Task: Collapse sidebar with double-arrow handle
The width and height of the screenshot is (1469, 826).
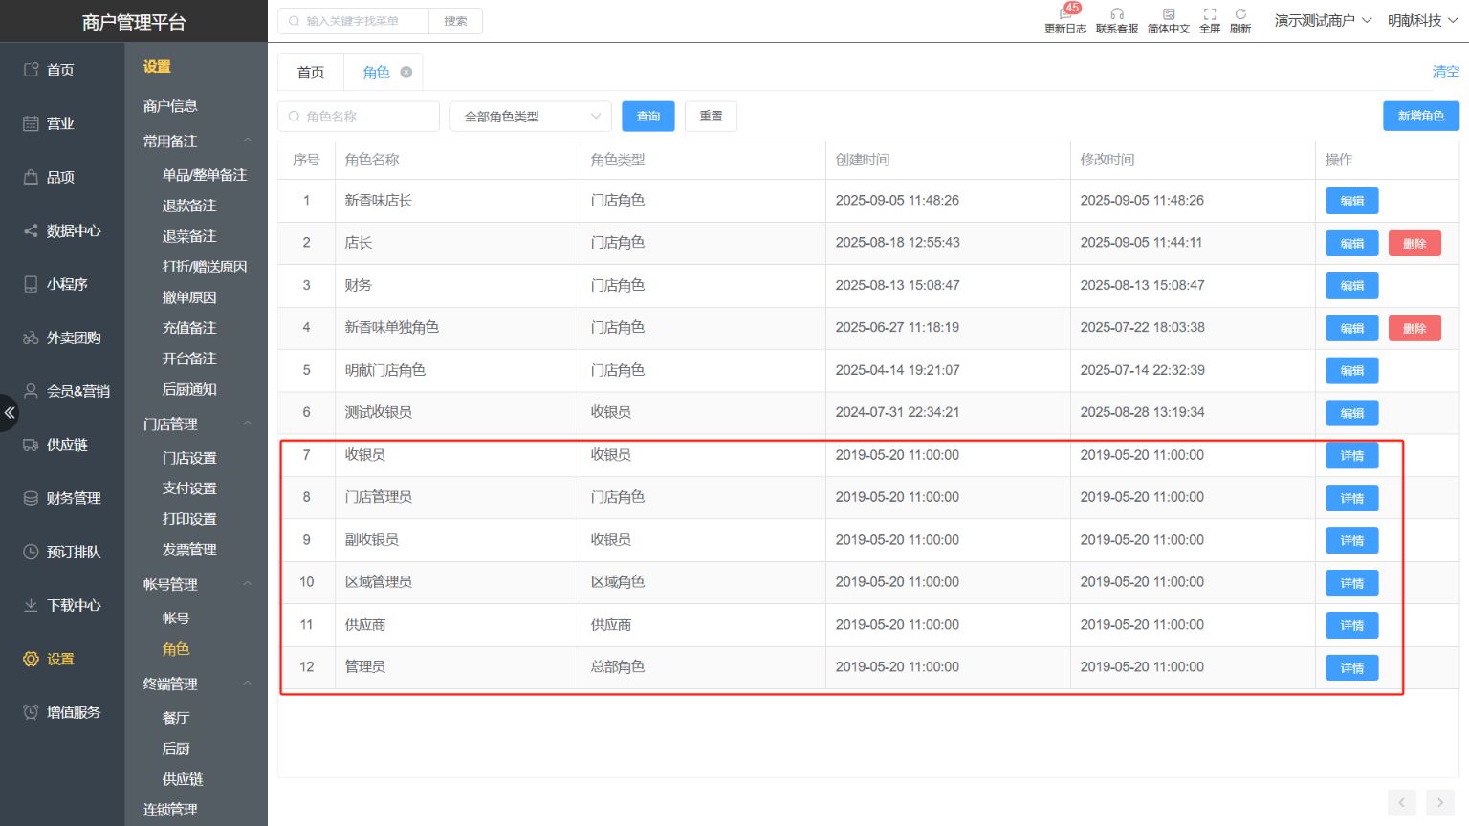Action: click(9, 413)
